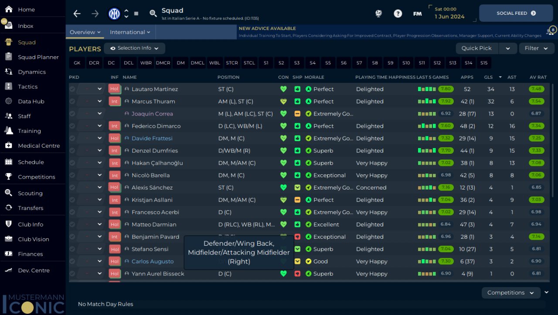The width and height of the screenshot is (558, 315).
Task: Click the back navigation arrow
Action: pyautogui.click(x=77, y=14)
